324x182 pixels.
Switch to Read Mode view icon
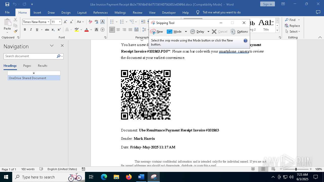click(253, 169)
